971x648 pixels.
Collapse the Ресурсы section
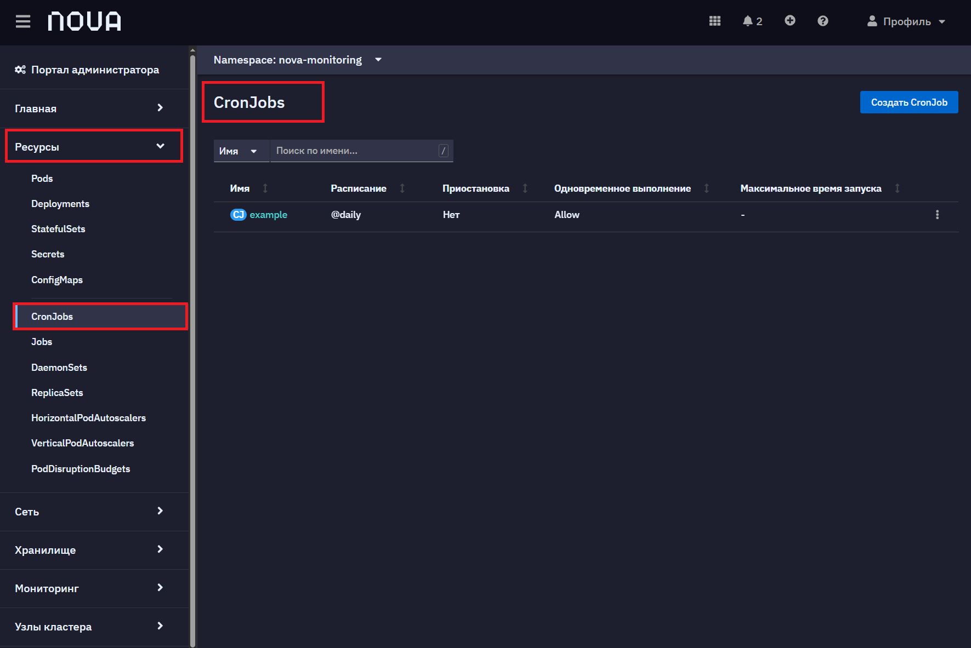94,146
